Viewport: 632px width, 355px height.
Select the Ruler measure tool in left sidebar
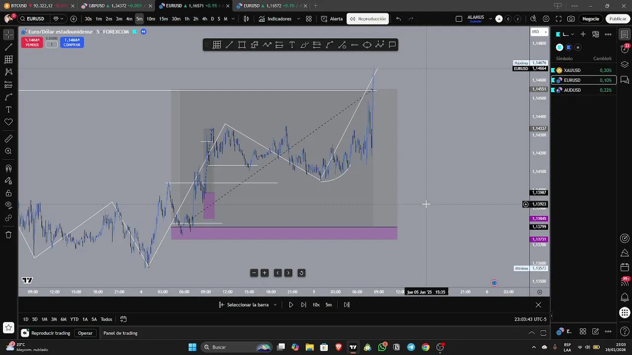point(8,139)
